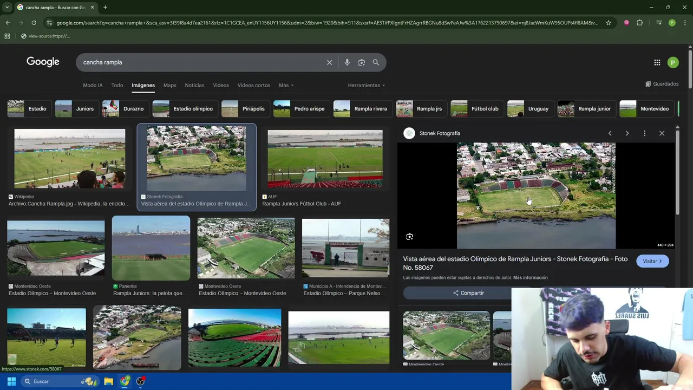Filter images by Pedro arispe chip

[302, 109]
